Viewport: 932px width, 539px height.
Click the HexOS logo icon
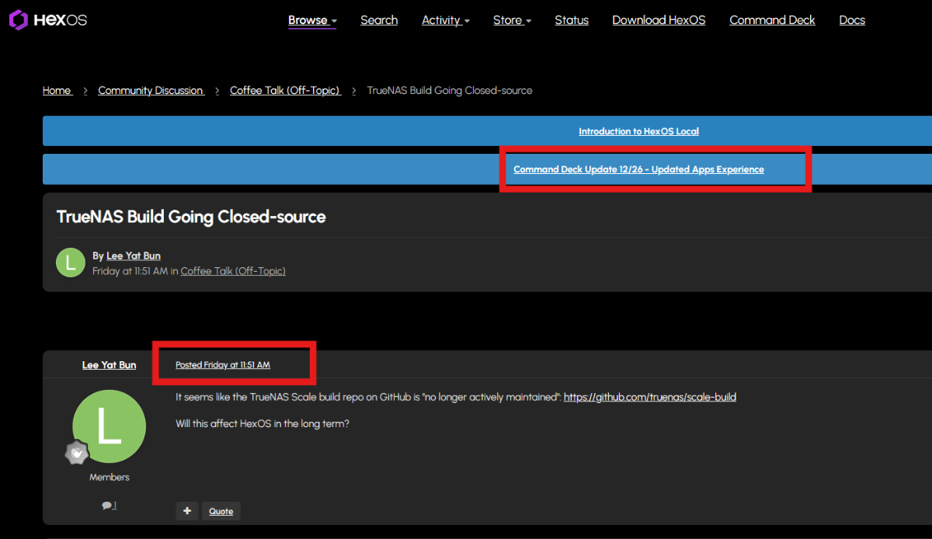tap(18, 20)
